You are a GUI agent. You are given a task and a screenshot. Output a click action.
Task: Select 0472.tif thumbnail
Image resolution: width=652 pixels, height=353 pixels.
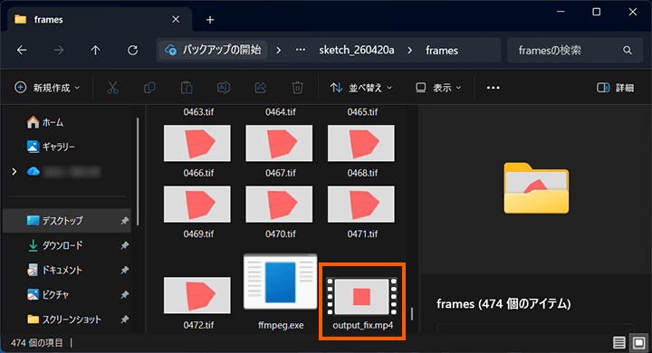click(197, 295)
